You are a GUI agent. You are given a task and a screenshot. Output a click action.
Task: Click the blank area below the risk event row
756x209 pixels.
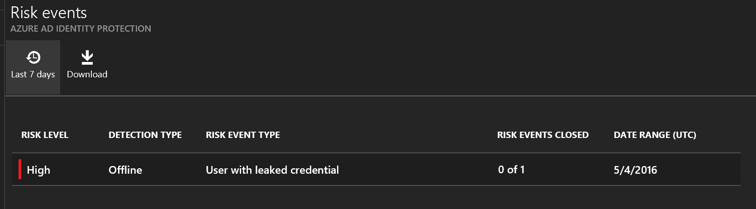click(362, 197)
